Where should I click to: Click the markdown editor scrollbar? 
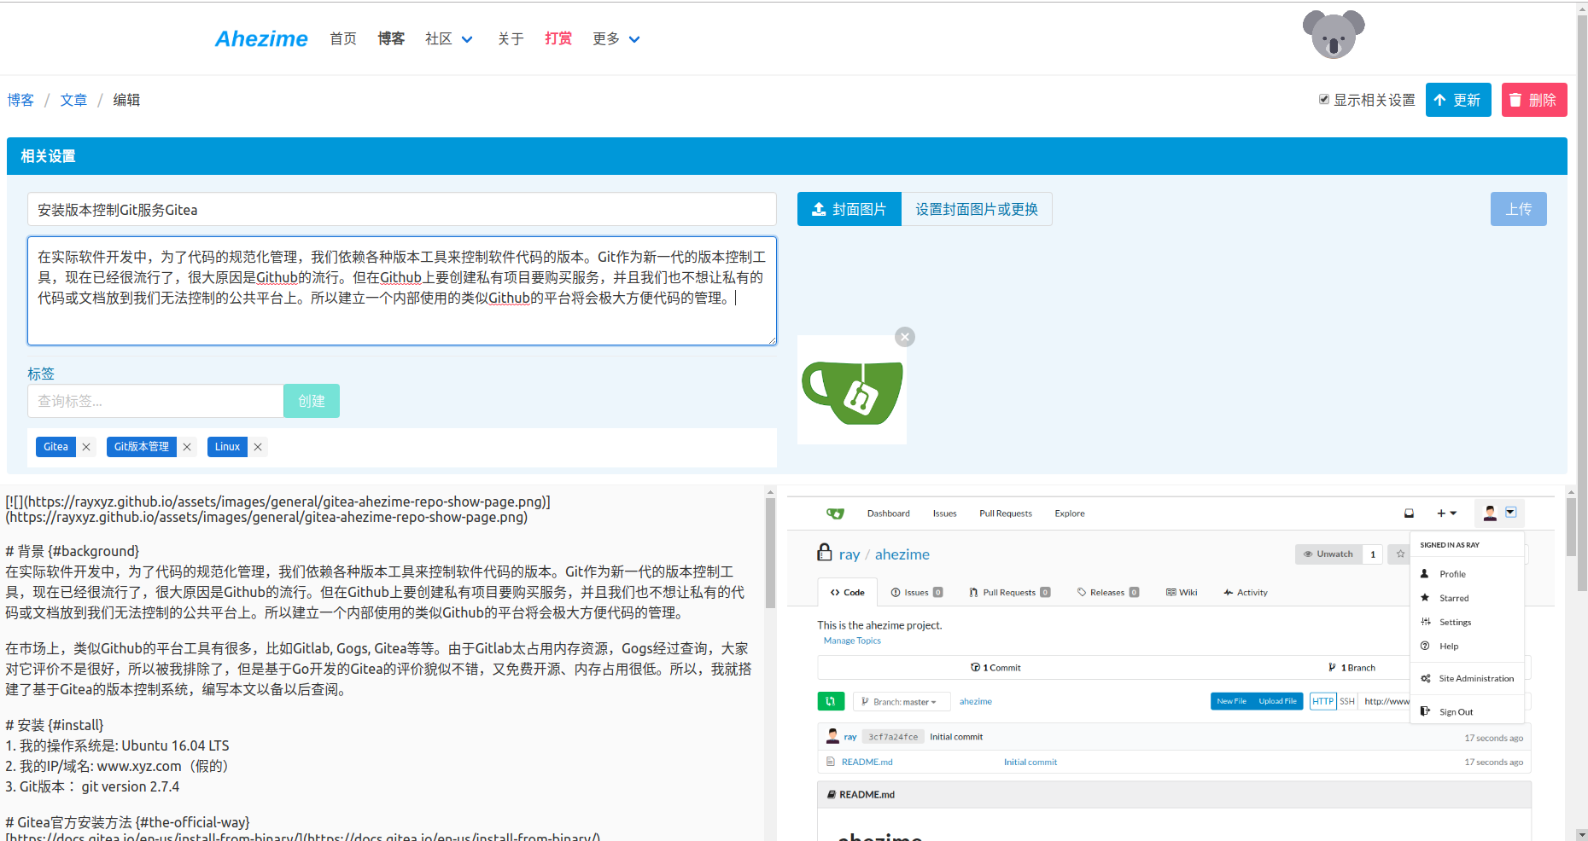click(770, 553)
